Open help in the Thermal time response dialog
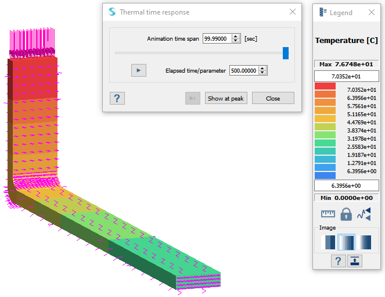 (x=117, y=98)
